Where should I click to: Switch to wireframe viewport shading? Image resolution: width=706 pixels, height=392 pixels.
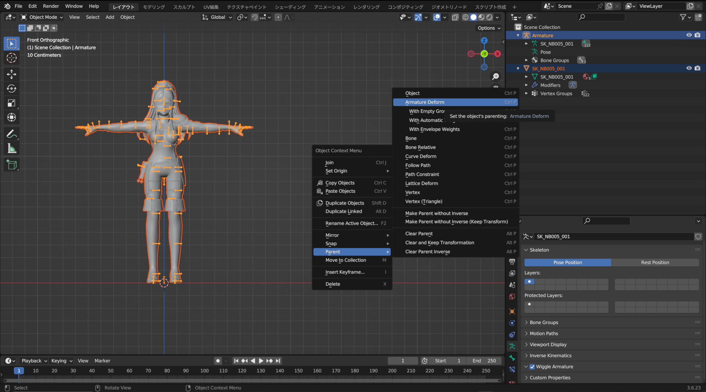pos(466,17)
